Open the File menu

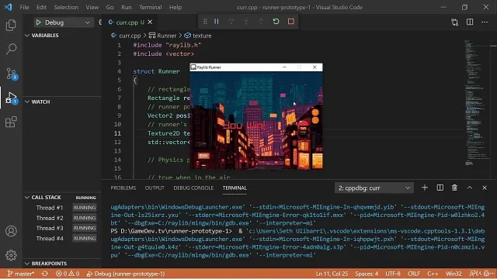click(x=24, y=7)
